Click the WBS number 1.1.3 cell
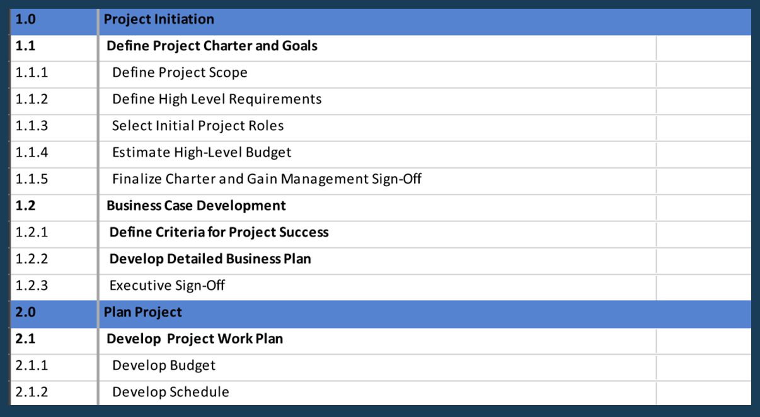760x417 pixels. (54, 126)
